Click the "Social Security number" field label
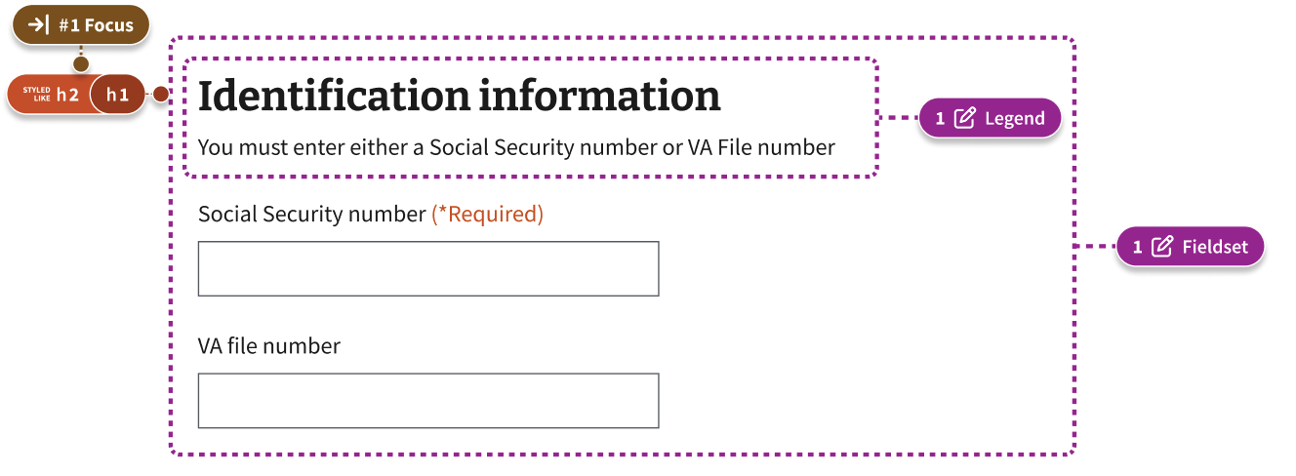1296x476 pixels. tap(312, 214)
